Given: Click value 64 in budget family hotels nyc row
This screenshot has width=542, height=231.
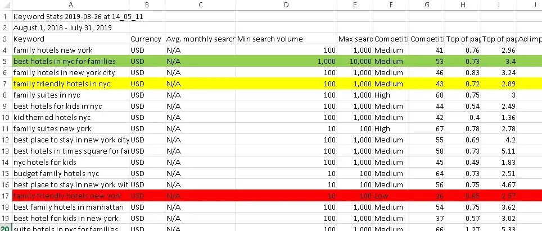Looking at the screenshot, I should pos(427,173).
